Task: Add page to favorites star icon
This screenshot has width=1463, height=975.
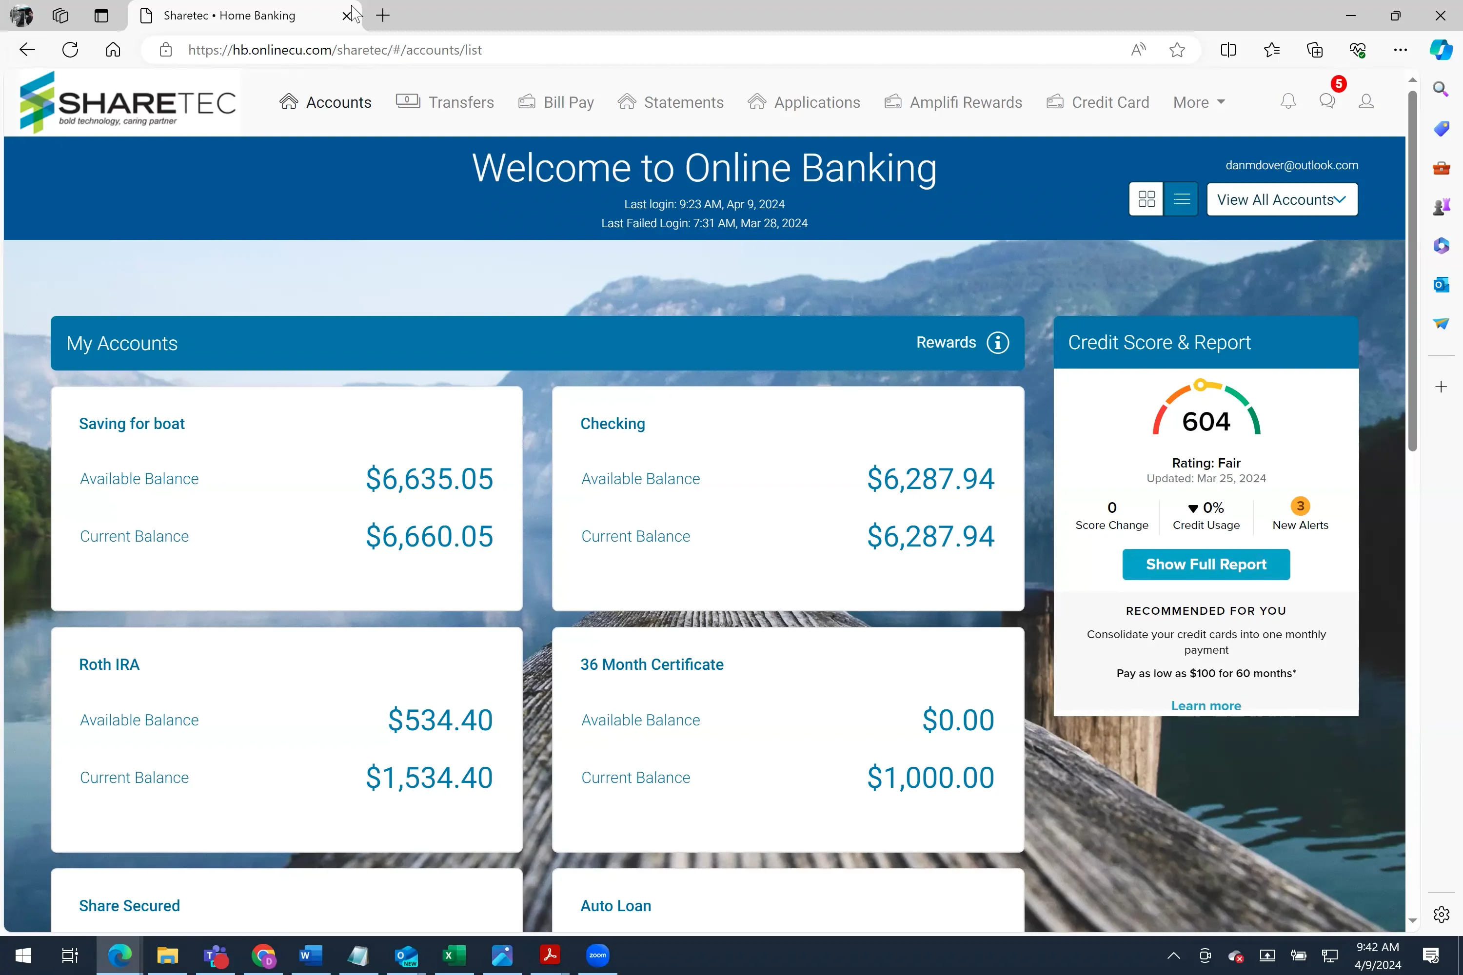Action: [x=1177, y=50]
